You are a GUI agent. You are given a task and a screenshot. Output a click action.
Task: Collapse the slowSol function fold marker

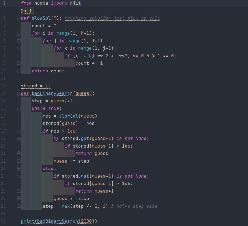coord(19,18)
